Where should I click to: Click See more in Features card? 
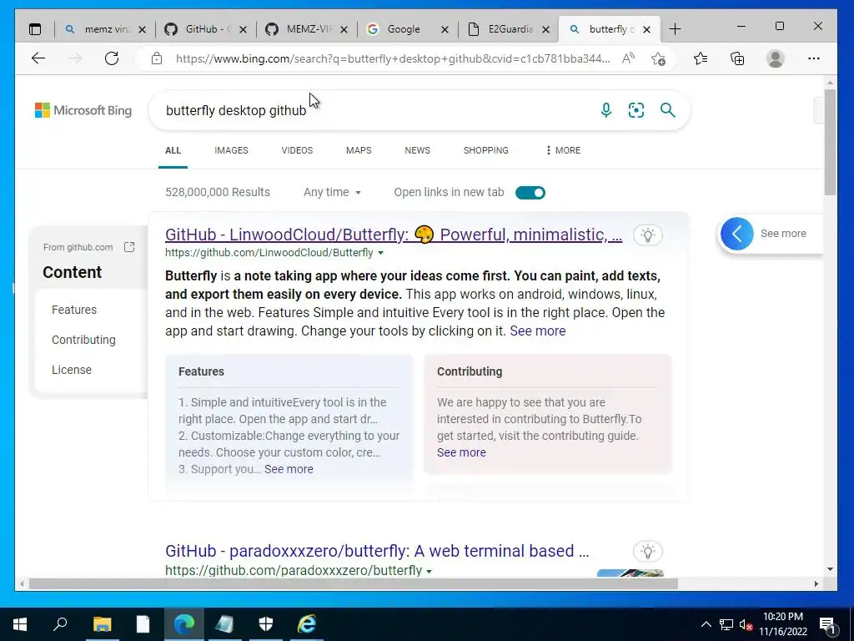tap(289, 469)
